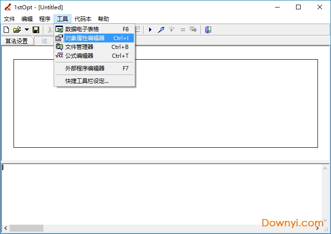This screenshot has height=234, width=331.
Task: Click the blue Run triangle icon
Action: (x=150, y=30)
